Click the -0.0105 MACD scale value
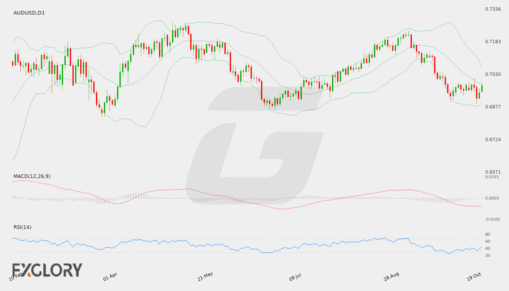Viewport: 509px width, 291px height. (x=492, y=219)
